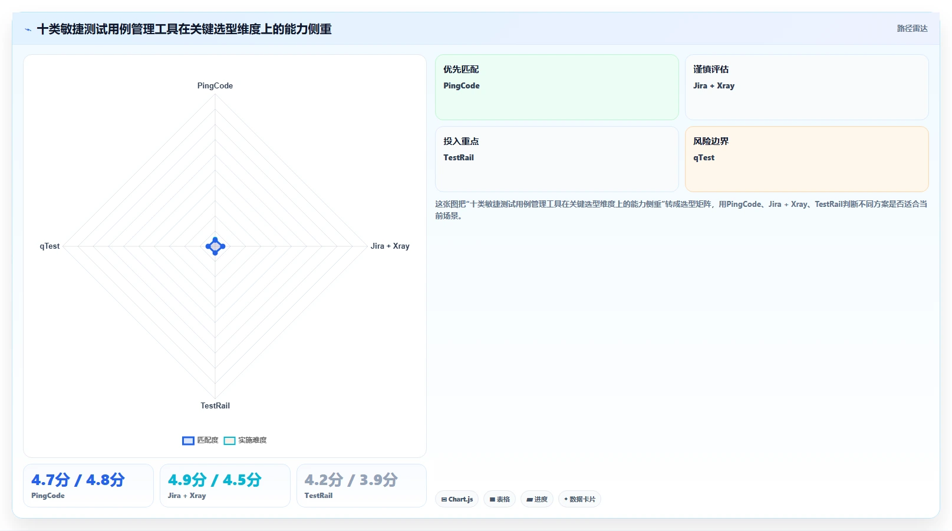
Task: Click the Chart.js tag chip
Action: [457, 499]
